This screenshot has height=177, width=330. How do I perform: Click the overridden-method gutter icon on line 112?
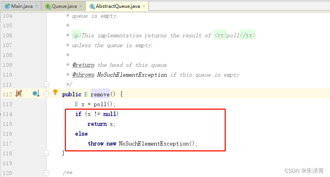(36, 93)
